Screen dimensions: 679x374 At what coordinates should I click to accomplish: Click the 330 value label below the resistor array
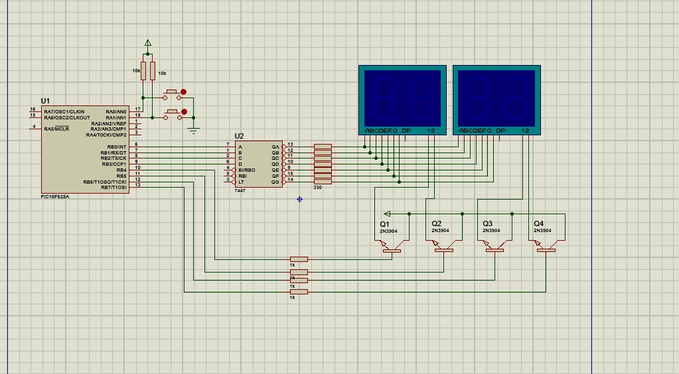tap(317, 188)
